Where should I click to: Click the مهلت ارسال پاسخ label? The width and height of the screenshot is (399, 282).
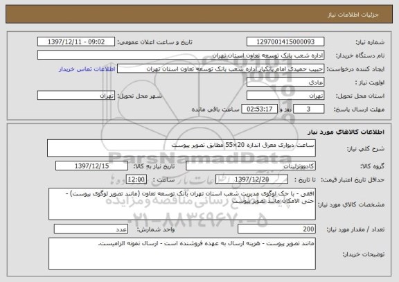359,109
